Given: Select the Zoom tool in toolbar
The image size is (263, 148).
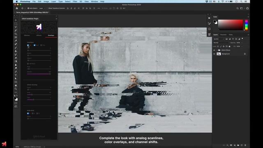Looking at the screenshot, I should click(16, 89).
